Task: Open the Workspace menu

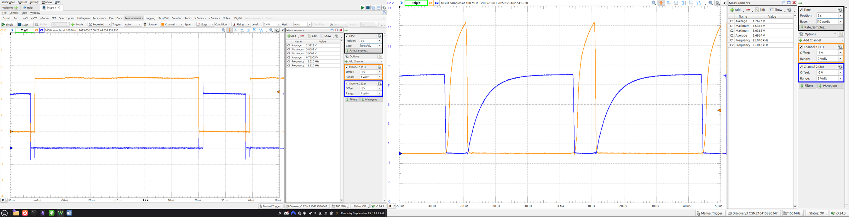Action: [8, 2]
